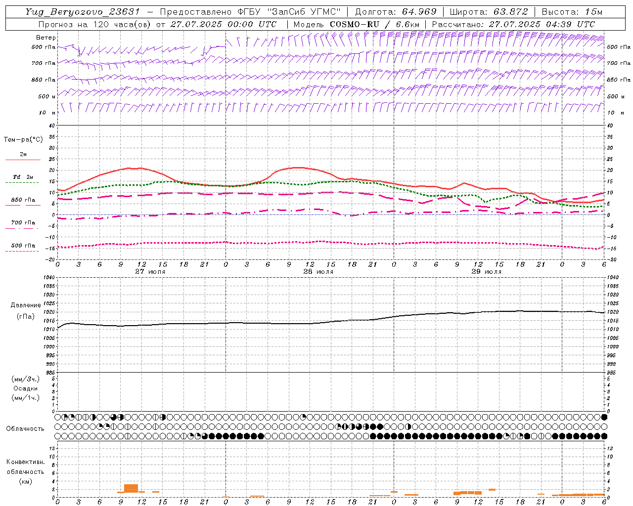Viewport: 633px width, 506px height.
Task: Click the left 1040 pressure axis value
Action: click(x=48, y=278)
